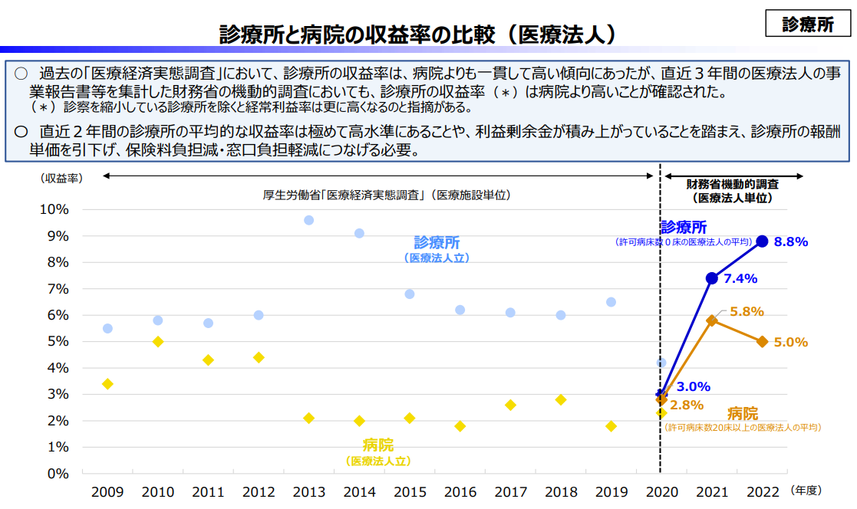Click the highest light-blue clinic dot in 2013
The height and width of the screenshot is (509, 857).
(x=308, y=220)
